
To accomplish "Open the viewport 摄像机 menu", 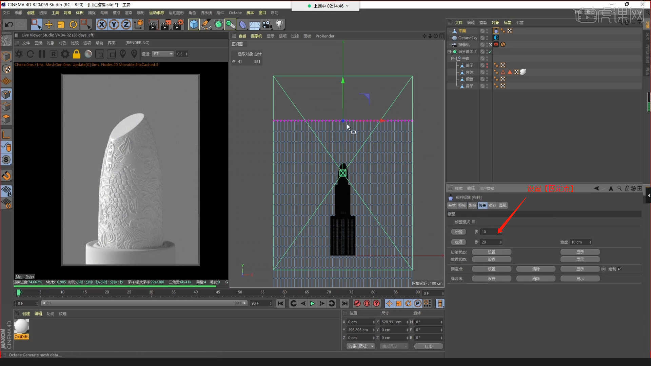I will point(256,36).
